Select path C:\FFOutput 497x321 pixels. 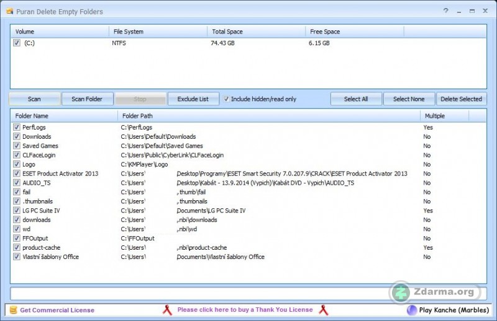tap(137, 239)
